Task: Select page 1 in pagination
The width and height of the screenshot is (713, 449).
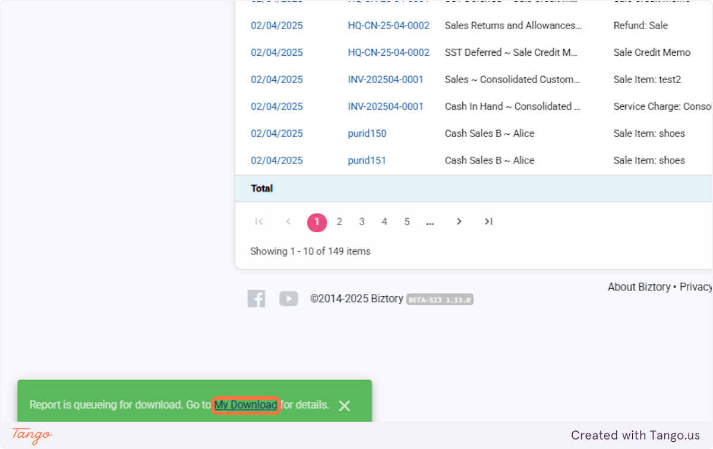Action: click(317, 222)
